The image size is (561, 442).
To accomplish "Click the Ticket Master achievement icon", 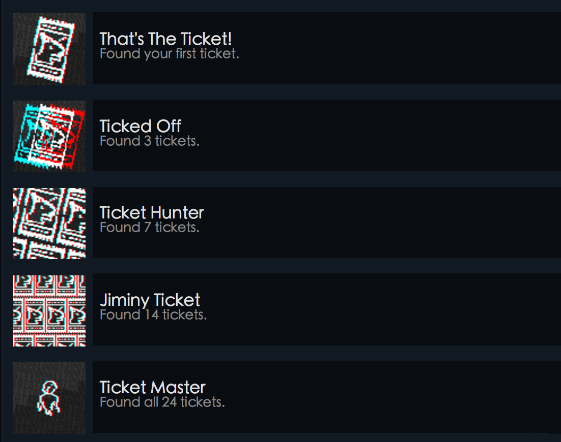I will click(49, 398).
